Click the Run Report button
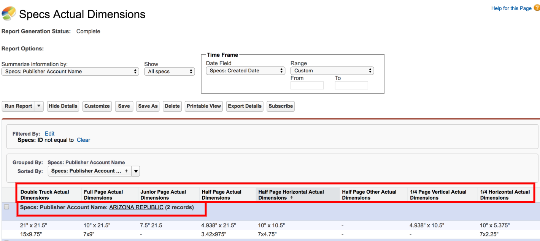The width and height of the screenshot is (540, 241). [x=18, y=106]
